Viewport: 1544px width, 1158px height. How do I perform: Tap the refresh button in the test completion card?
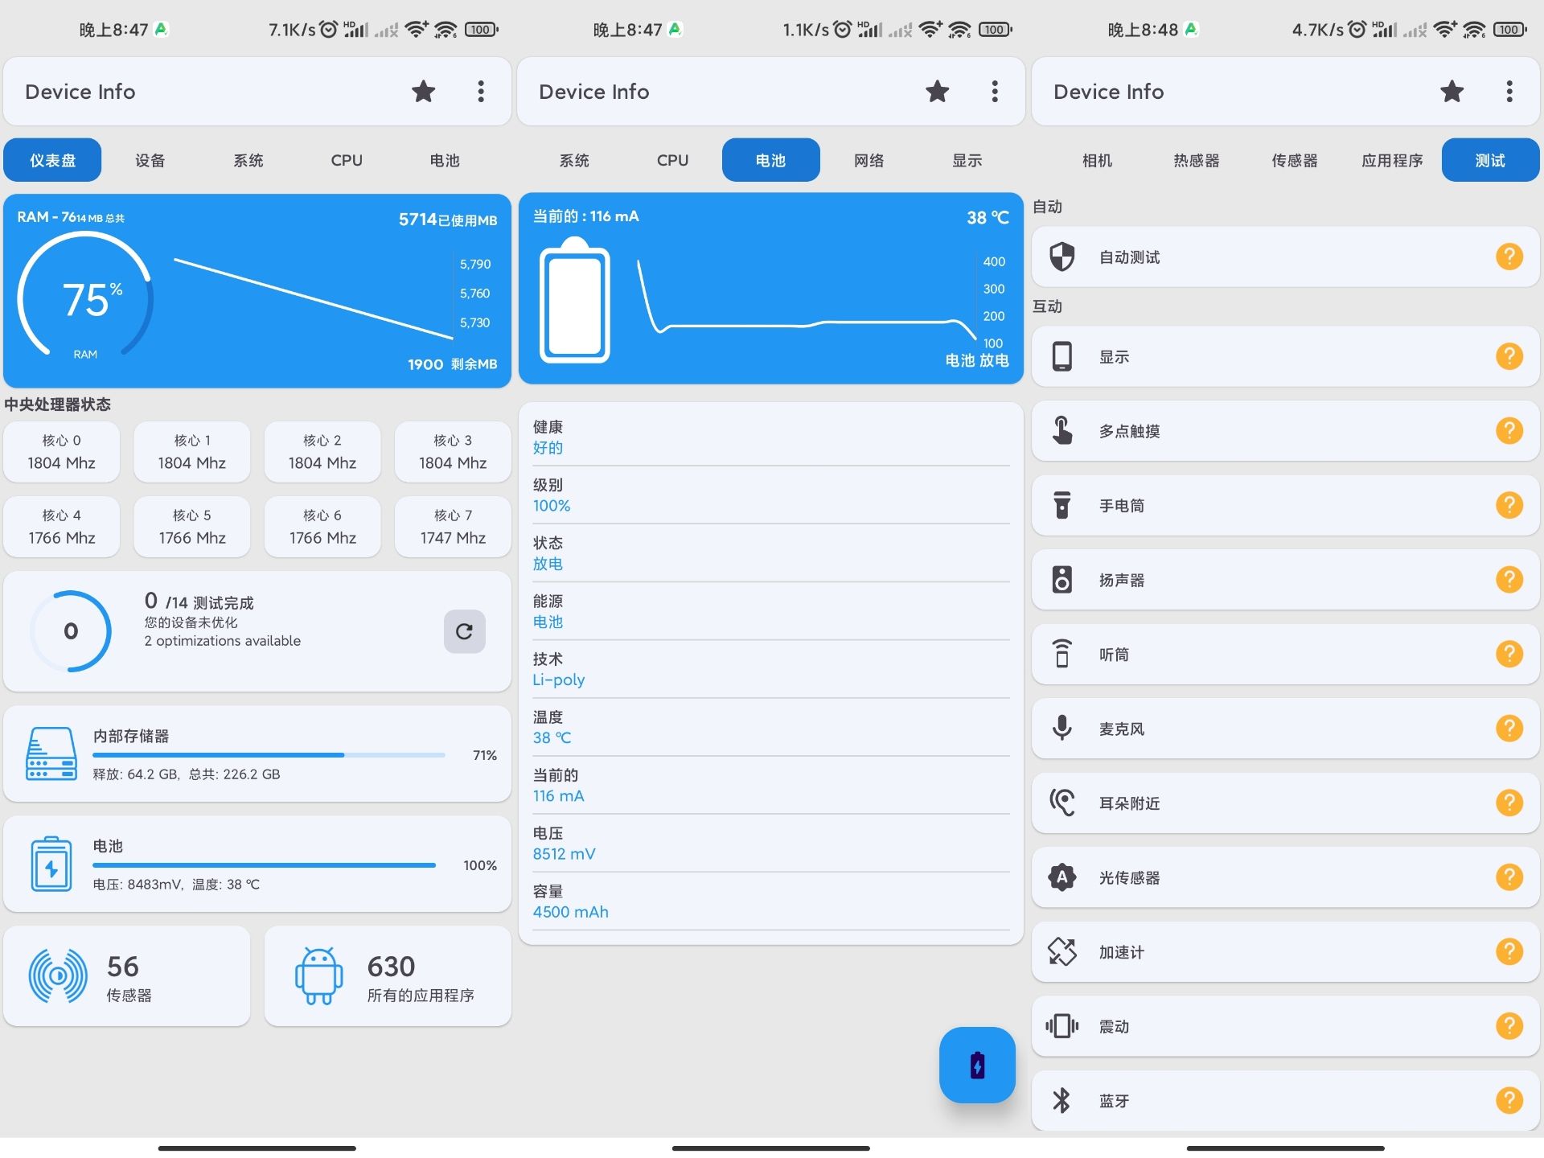pos(464,631)
